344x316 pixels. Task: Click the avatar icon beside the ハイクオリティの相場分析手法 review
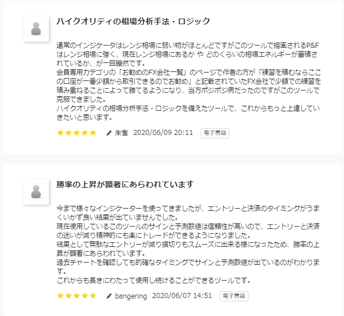36,29
